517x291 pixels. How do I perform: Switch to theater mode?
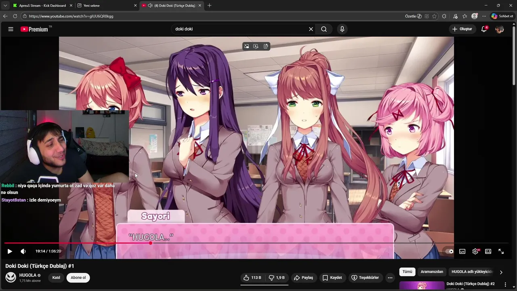tap(488, 251)
